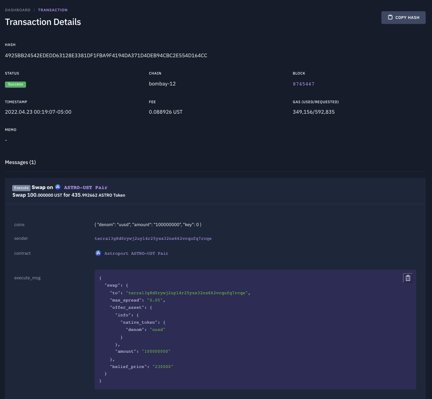Click the Copy Hash button

403,17
